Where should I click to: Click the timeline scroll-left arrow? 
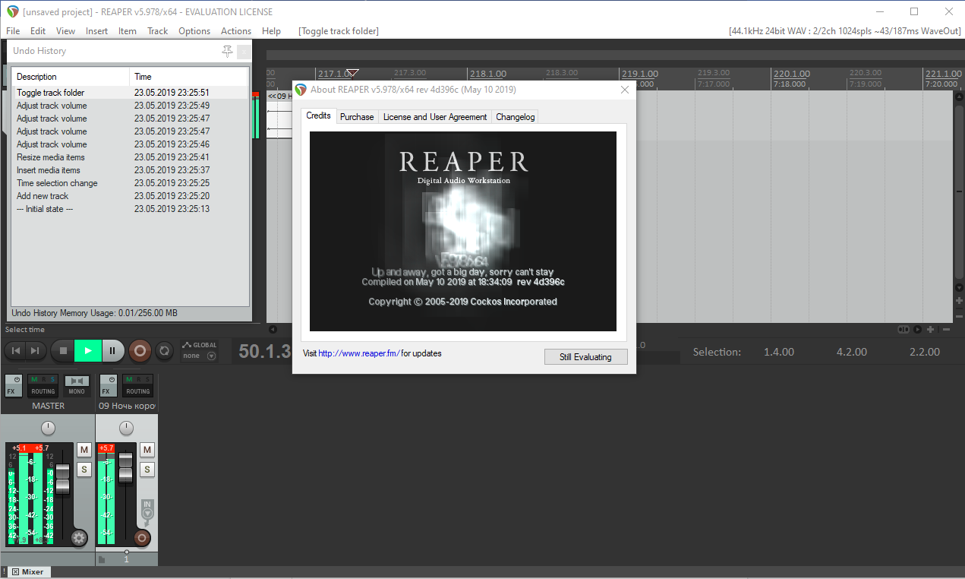(x=273, y=330)
